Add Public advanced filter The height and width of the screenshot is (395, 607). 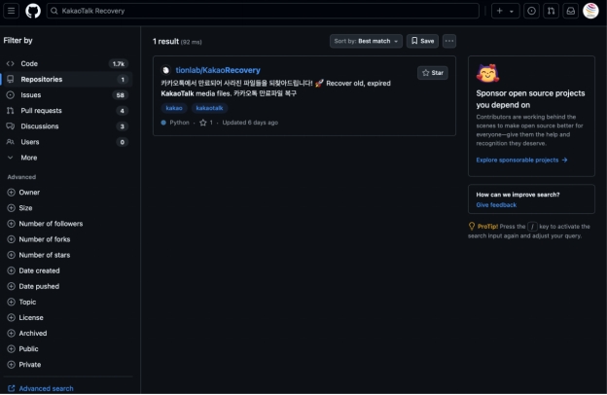[x=22, y=349]
